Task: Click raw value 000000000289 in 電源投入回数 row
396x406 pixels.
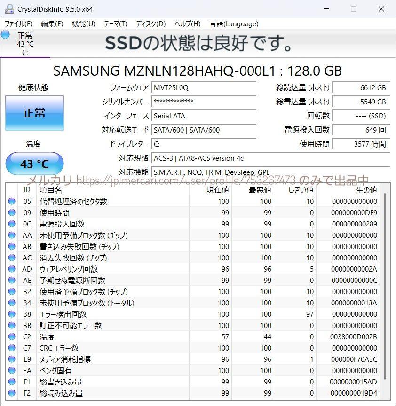Action: click(354, 224)
